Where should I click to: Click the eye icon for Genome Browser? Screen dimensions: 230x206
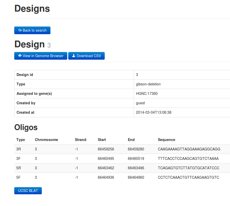20,56
